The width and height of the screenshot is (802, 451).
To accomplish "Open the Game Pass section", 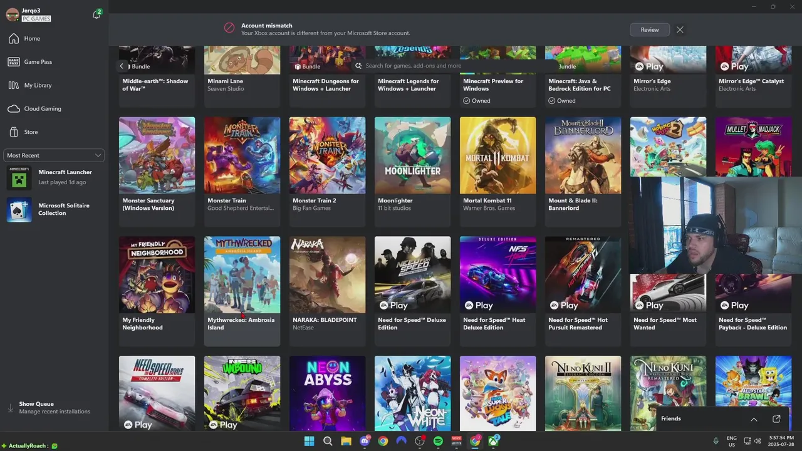I will coord(54,62).
